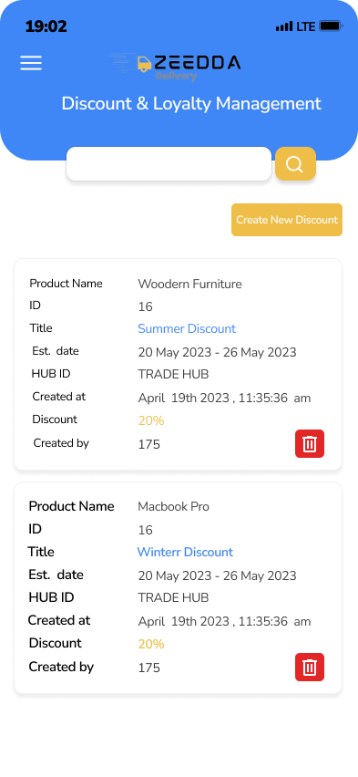Tap the 20% discount on Woodern Furniture
Image resolution: width=358 pixels, height=777 pixels.
(151, 420)
